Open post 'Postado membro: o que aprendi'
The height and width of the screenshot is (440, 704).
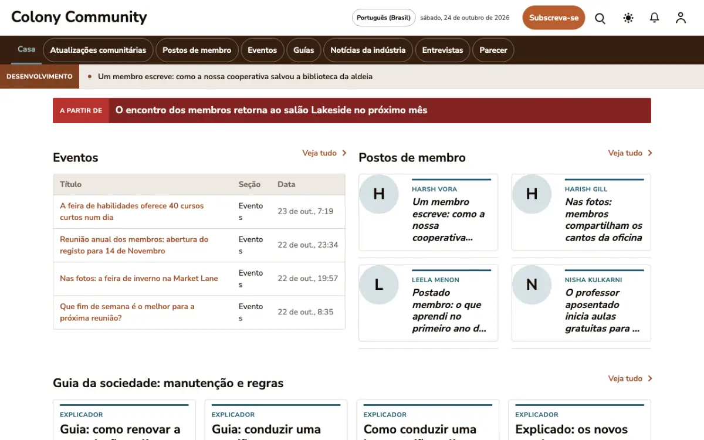click(449, 310)
